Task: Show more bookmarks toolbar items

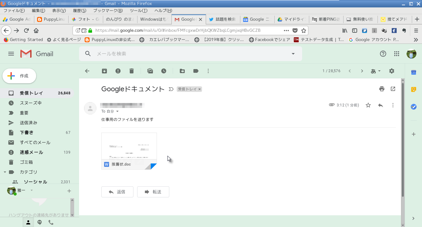Action: pyautogui.click(x=416, y=39)
